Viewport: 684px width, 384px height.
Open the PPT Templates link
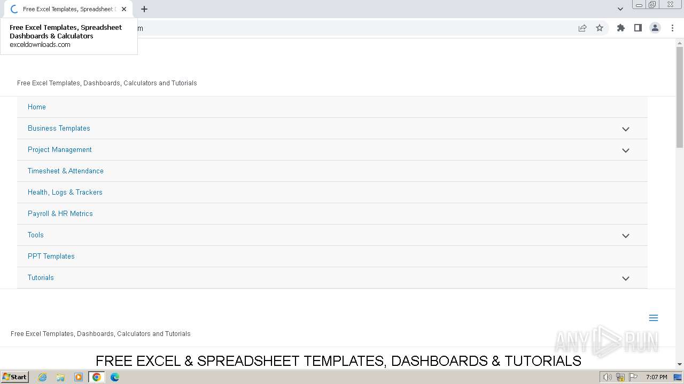tap(51, 256)
